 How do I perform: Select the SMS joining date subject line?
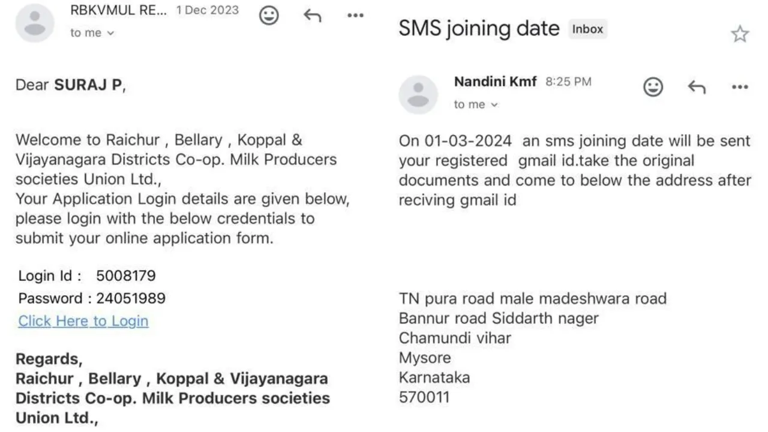pos(478,28)
